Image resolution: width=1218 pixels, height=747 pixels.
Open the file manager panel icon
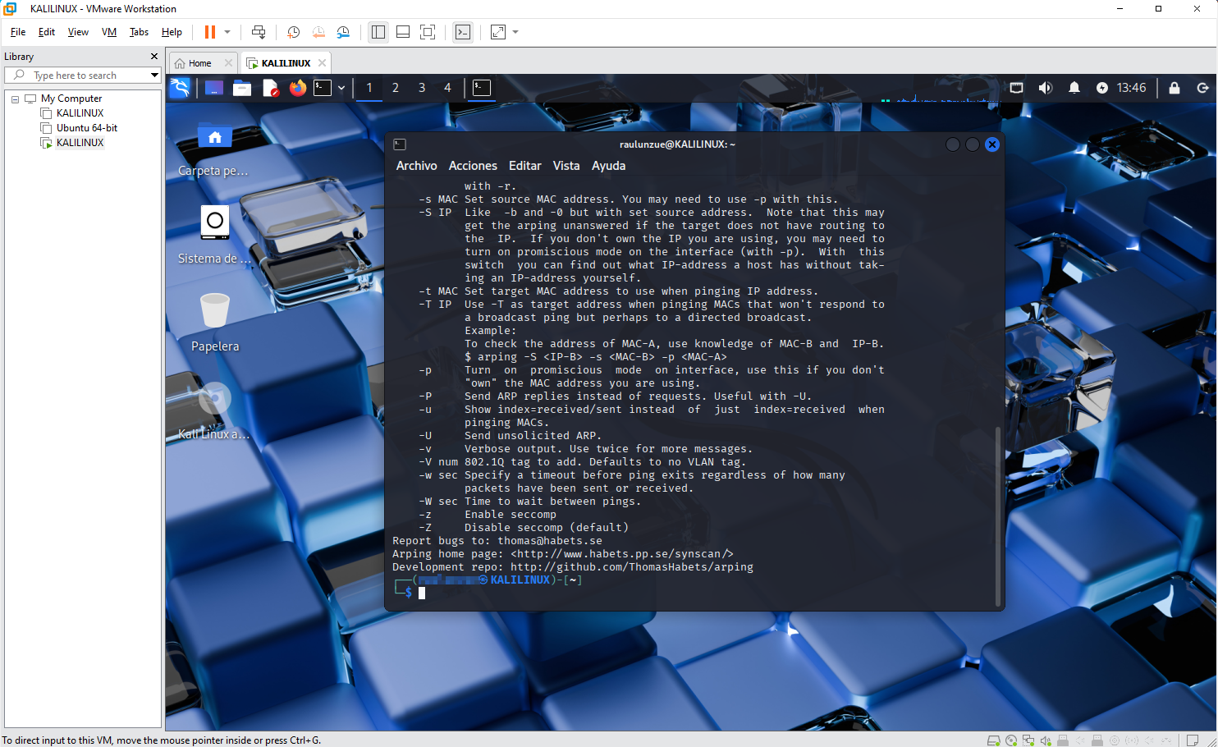click(242, 88)
